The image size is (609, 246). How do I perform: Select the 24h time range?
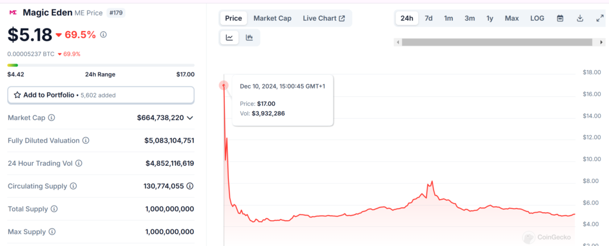tap(407, 18)
